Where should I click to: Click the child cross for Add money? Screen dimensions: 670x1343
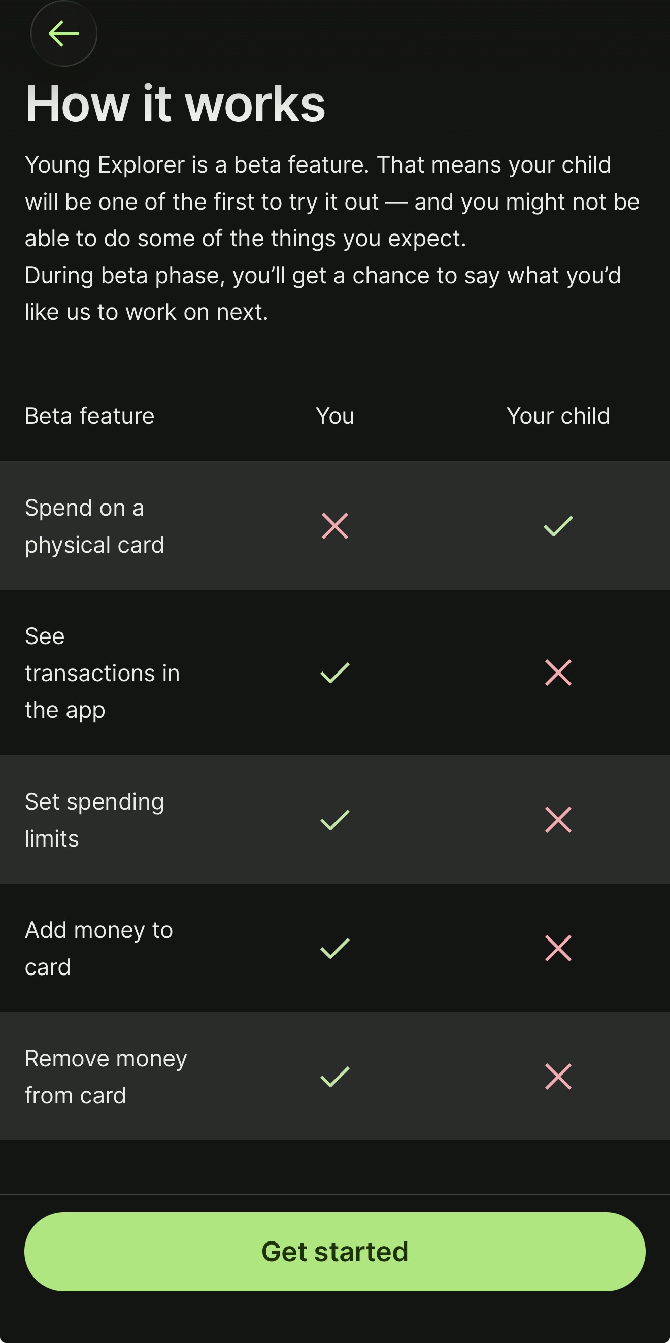pyautogui.click(x=558, y=948)
